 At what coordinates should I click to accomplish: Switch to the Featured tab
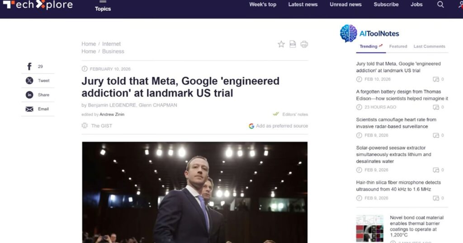pos(398,46)
